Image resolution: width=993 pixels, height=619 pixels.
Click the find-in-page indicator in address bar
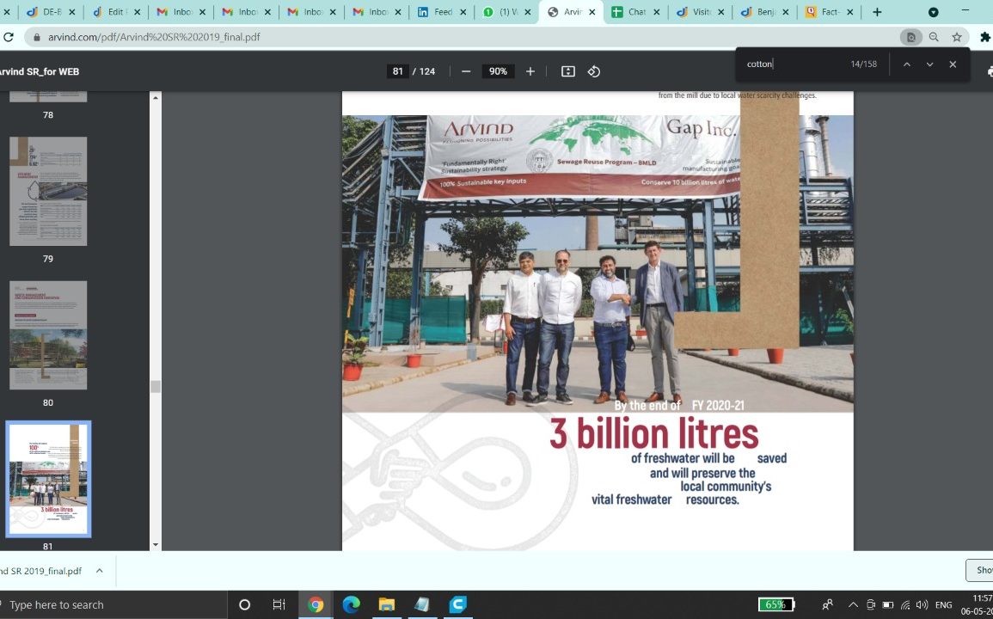[910, 37]
